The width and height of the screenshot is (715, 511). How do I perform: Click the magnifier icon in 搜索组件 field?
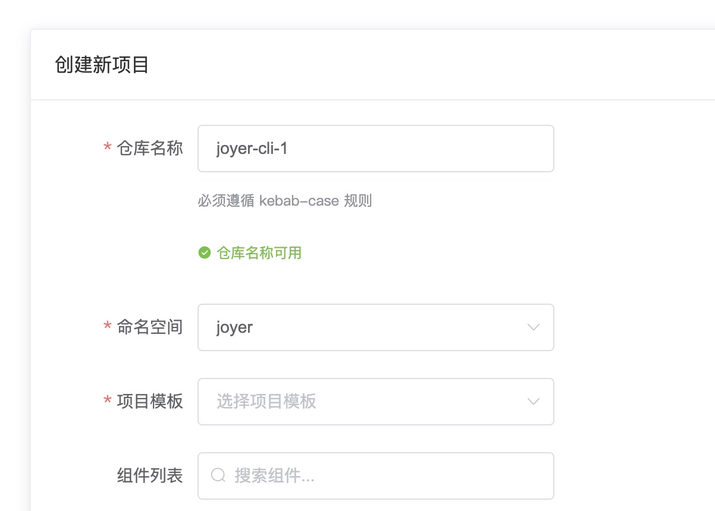[x=219, y=475]
